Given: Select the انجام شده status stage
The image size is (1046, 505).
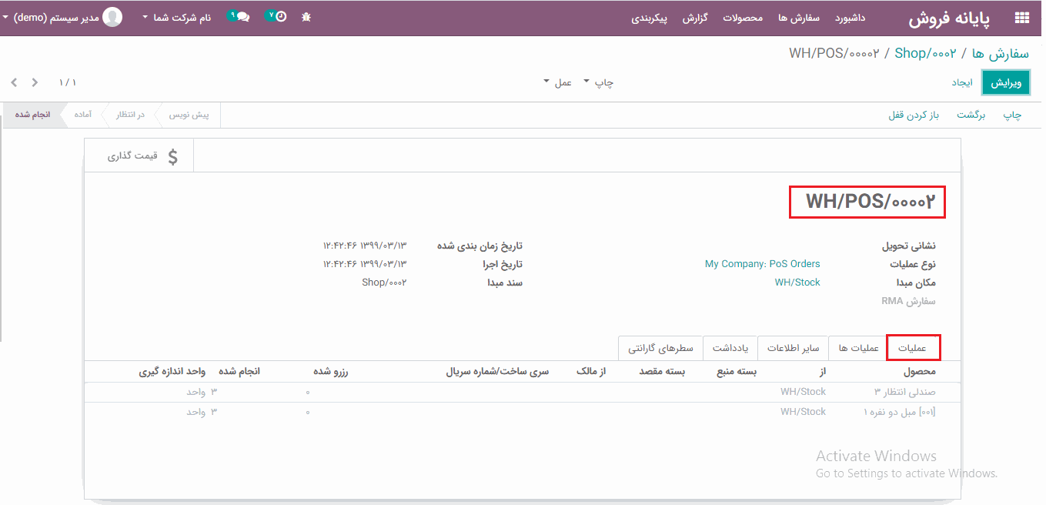Looking at the screenshot, I should click(x=32, y=115).
